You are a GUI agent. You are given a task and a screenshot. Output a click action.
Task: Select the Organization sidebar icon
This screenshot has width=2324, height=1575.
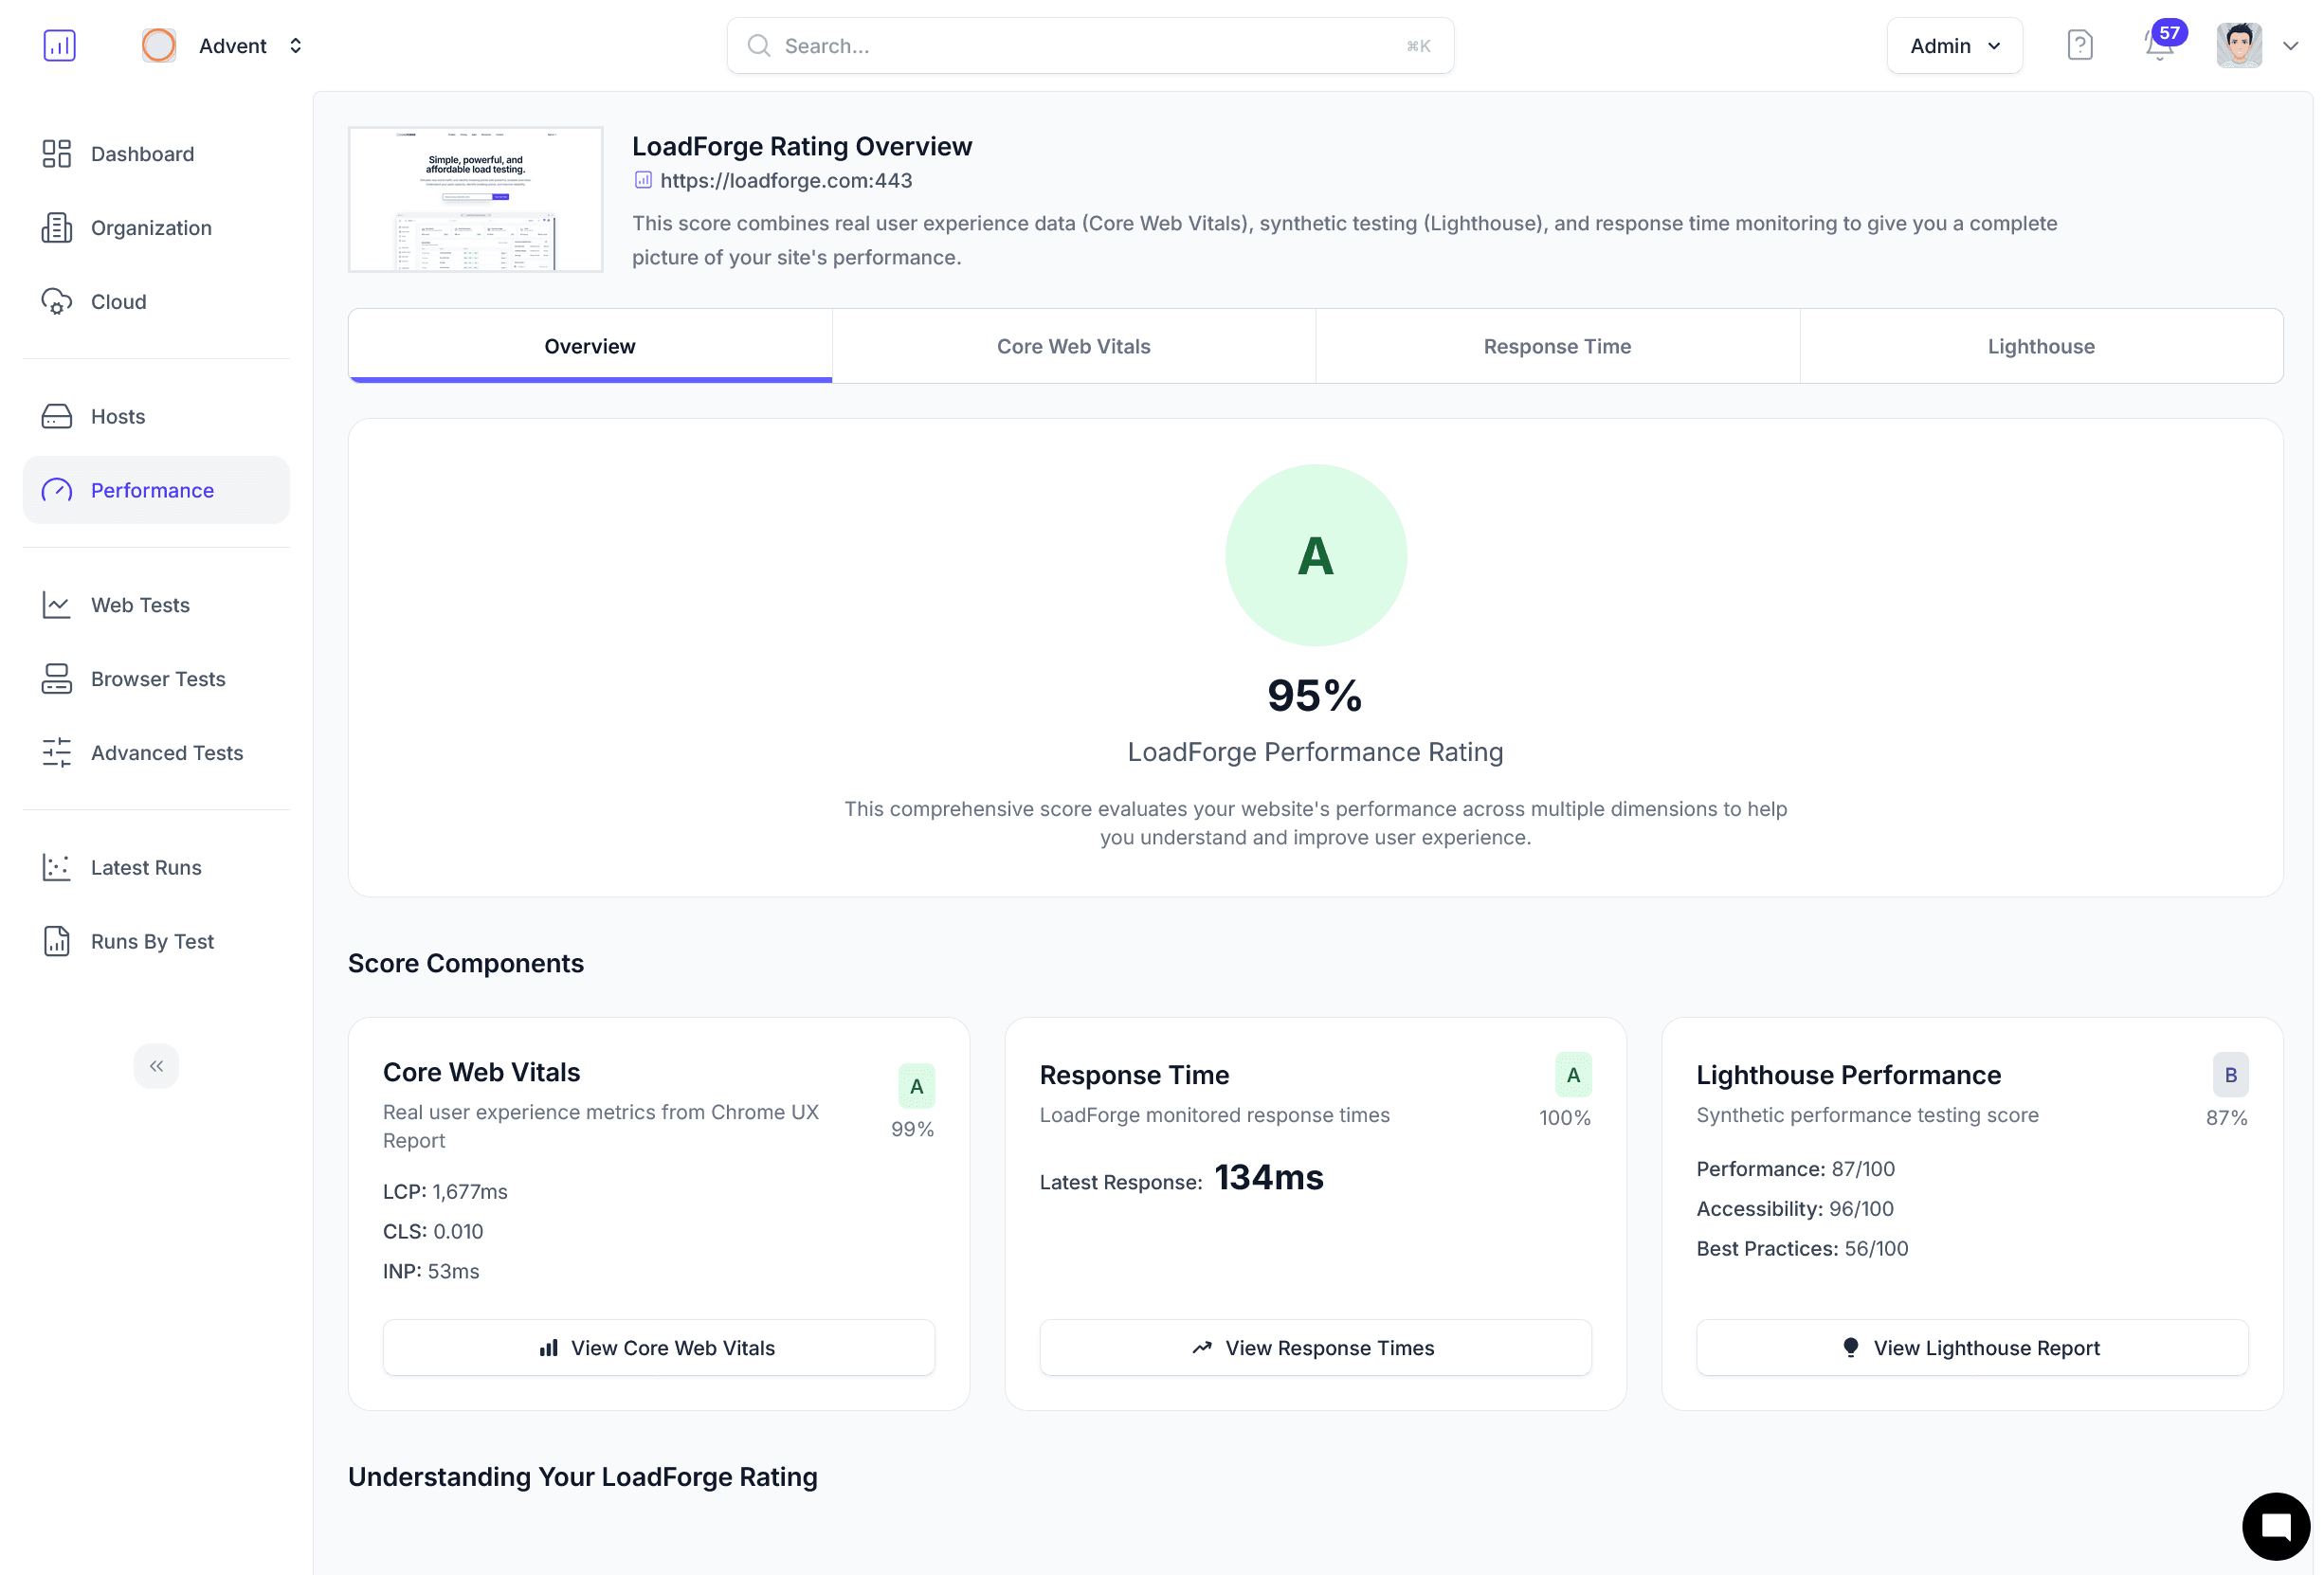click(57, 228)
